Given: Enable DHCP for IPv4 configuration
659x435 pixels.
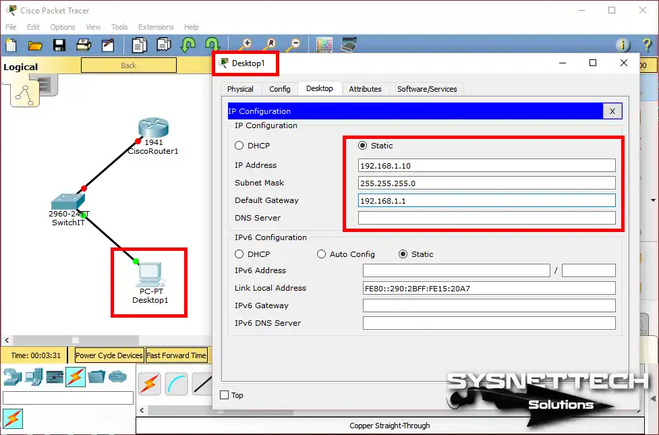Looking at the screenshot, I should click(x=239, y=146).
